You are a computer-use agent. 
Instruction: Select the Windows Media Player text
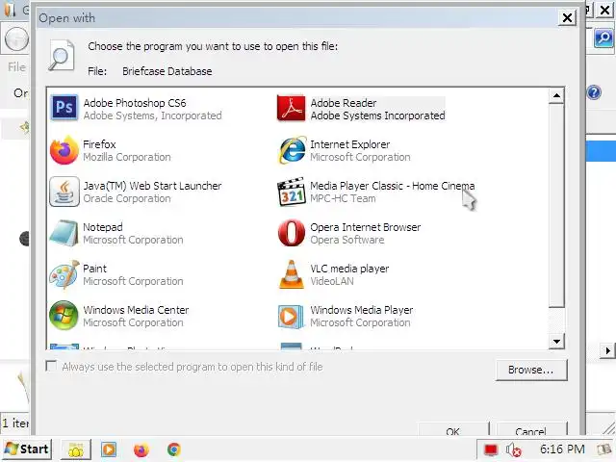362,310
